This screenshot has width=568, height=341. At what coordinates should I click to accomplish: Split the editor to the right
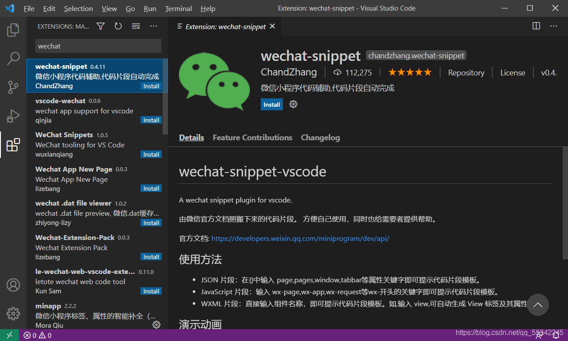[536, 26]
